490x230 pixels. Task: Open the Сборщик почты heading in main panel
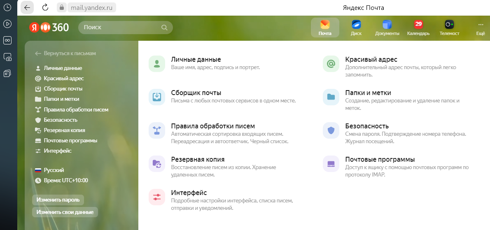click(196, 93)
